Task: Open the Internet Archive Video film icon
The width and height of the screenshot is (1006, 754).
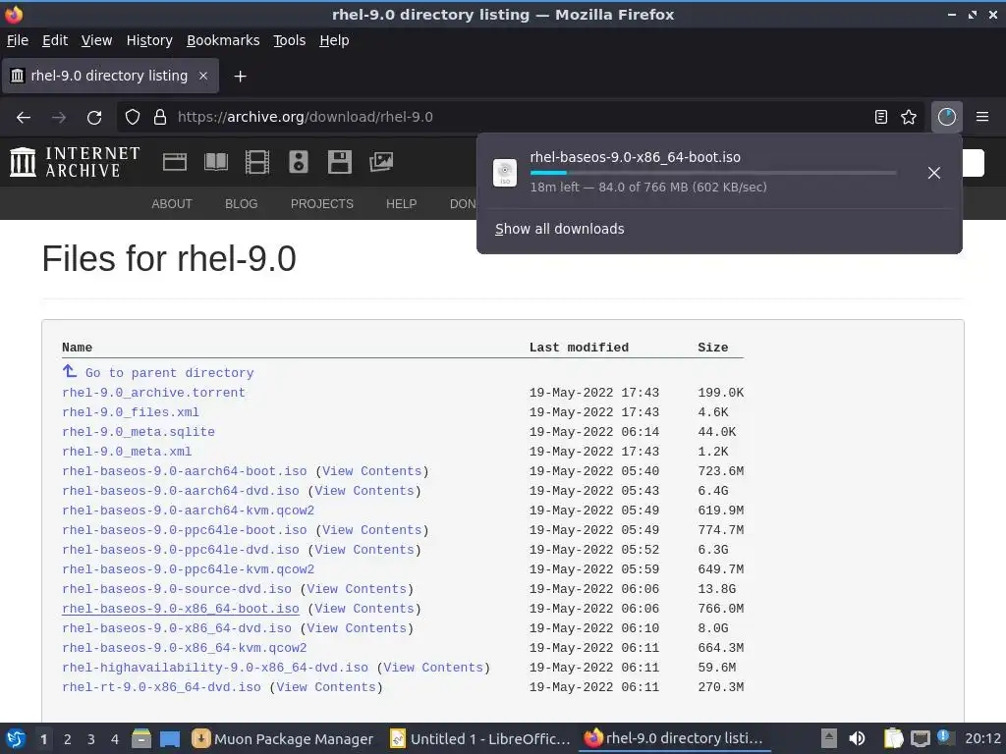Action: [x=257, y=162]
